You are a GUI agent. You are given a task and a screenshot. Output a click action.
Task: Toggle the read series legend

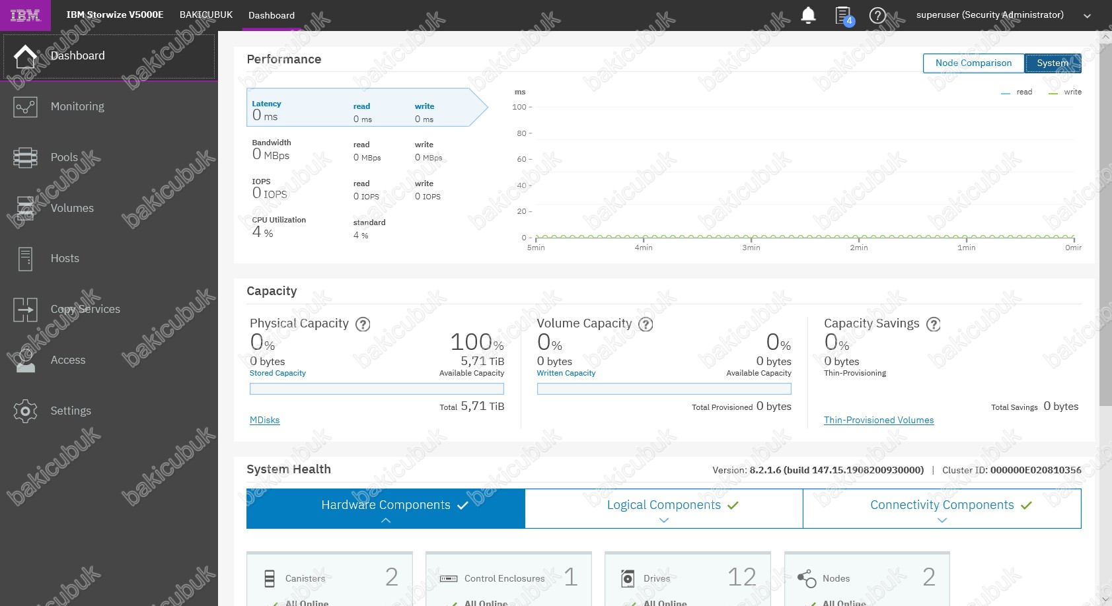click(1016, 92)
